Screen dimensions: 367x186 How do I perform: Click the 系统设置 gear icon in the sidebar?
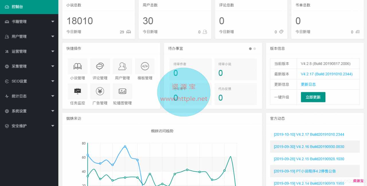(7, 111)
